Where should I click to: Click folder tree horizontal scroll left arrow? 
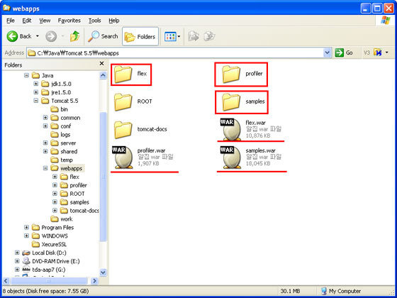pos(6,281)
